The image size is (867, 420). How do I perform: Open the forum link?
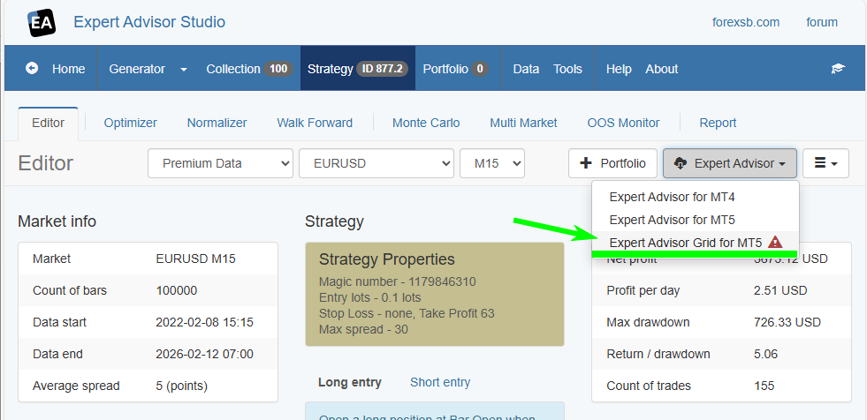(822, 22)
